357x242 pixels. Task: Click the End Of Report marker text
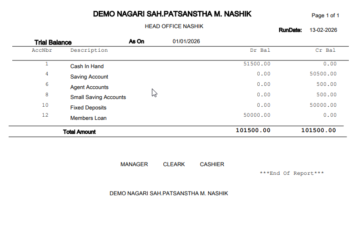point(292,173)
